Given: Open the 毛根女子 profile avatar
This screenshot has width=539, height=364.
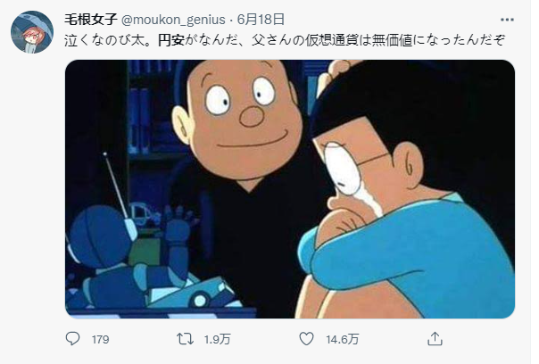Looking at the screenshot, I should click(x=32, y=32).
